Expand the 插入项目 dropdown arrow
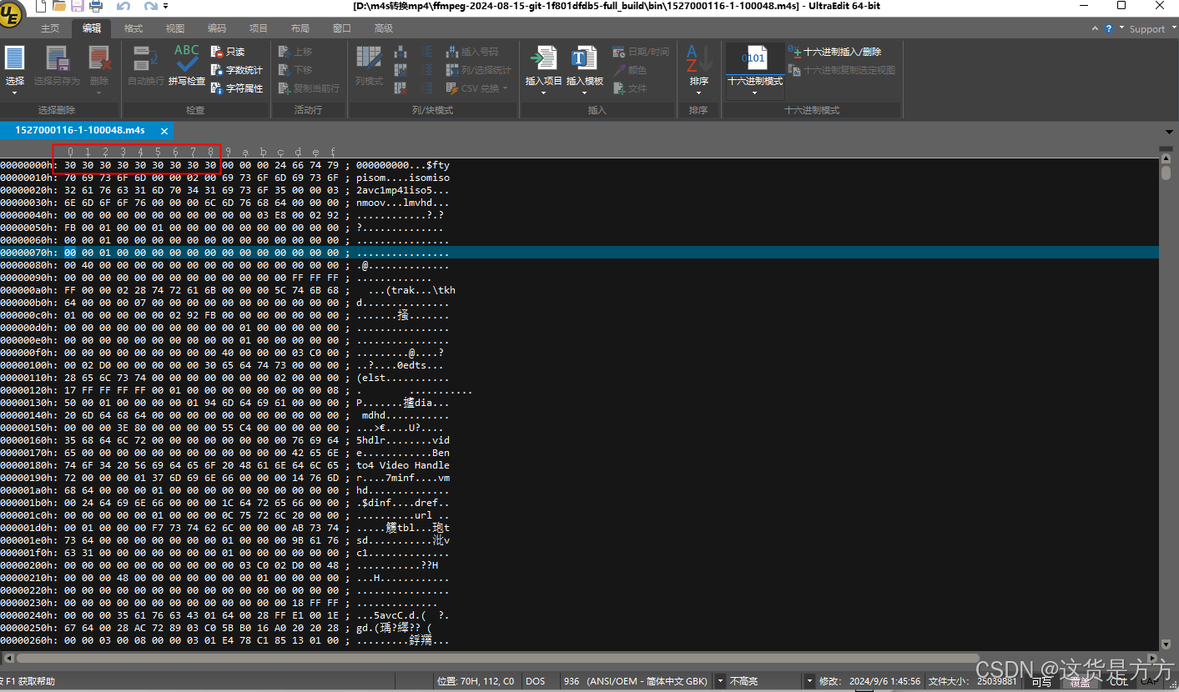 coord(543,92)
